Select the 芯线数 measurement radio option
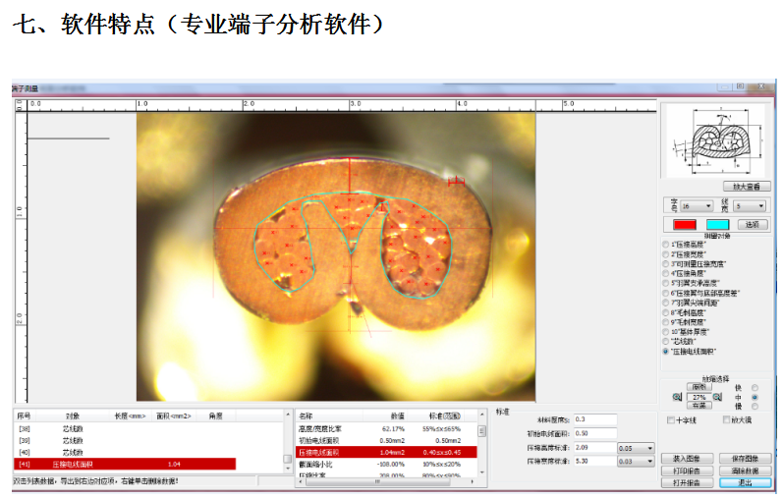 tap(666, 341)
